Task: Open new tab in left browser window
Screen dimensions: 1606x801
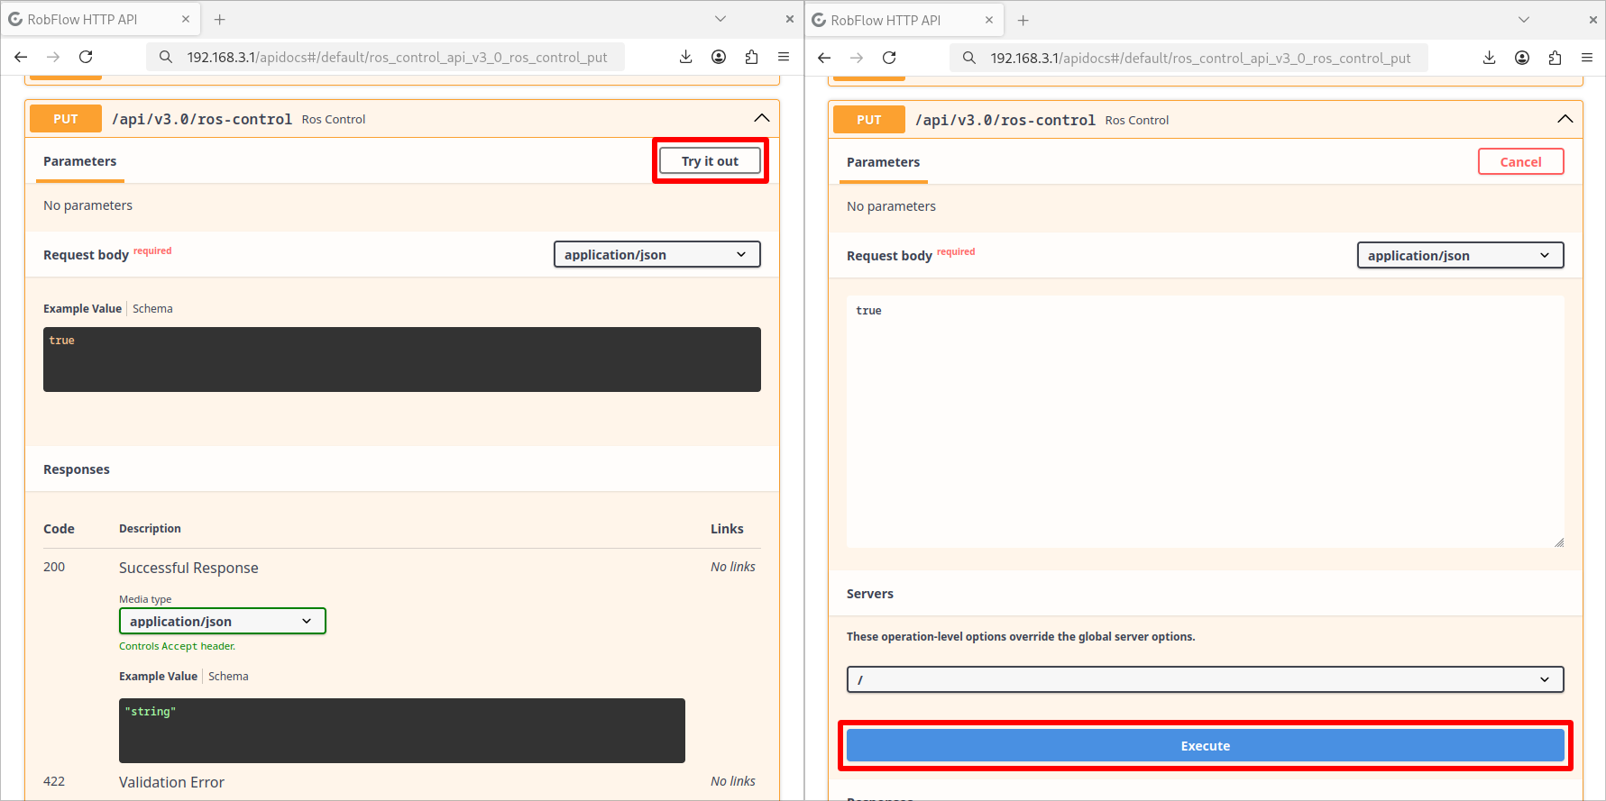Action: click(x=219, y=19)
